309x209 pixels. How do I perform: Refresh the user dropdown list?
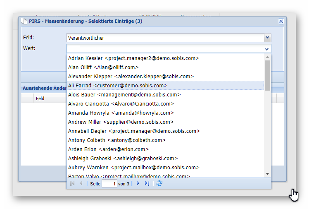coord(159,183)
